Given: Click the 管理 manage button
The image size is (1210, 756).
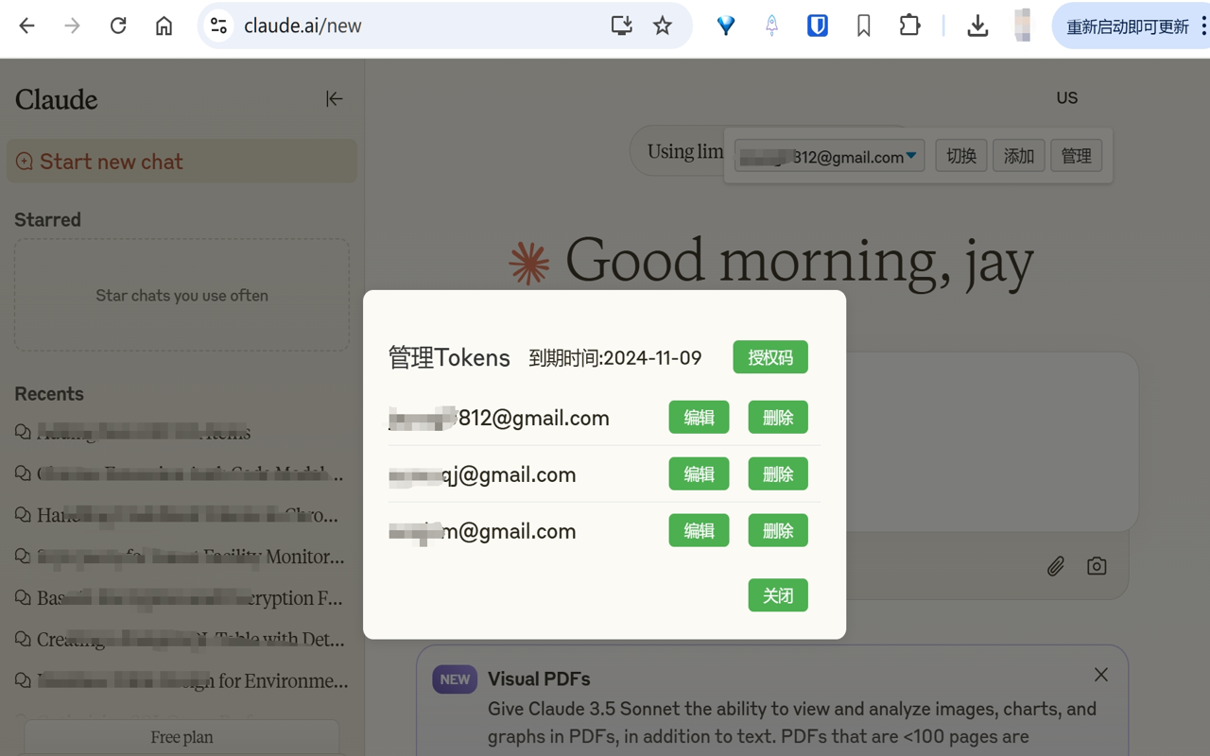Looking at the screenshot, I should pos(1076,156).
